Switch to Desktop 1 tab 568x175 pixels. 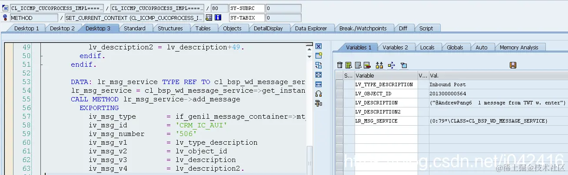27,28
